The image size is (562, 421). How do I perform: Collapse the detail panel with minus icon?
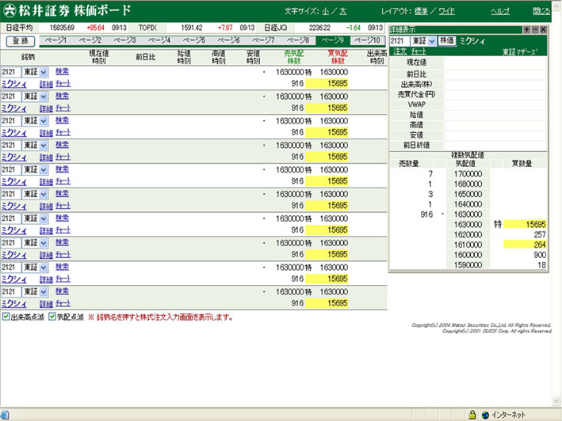point(535,30)
